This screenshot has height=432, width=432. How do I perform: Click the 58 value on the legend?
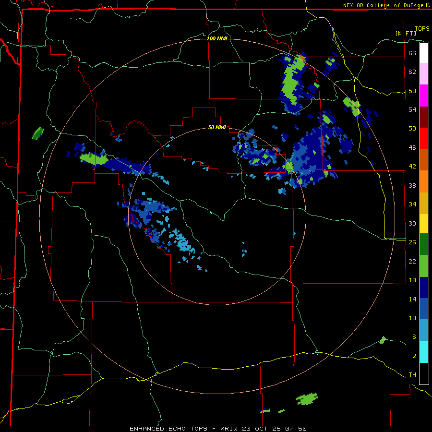tap(412, 91)
